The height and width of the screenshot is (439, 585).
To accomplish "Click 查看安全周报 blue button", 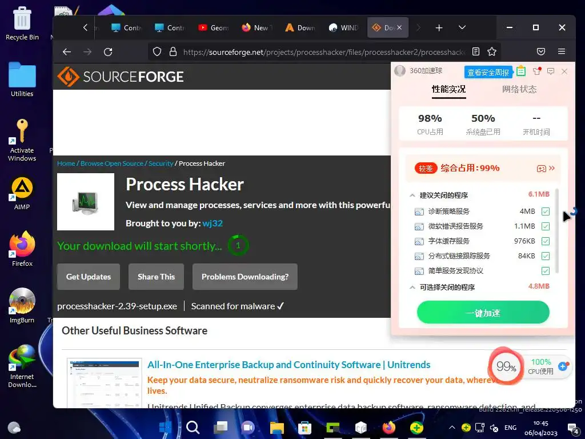I will coord(488,73).
